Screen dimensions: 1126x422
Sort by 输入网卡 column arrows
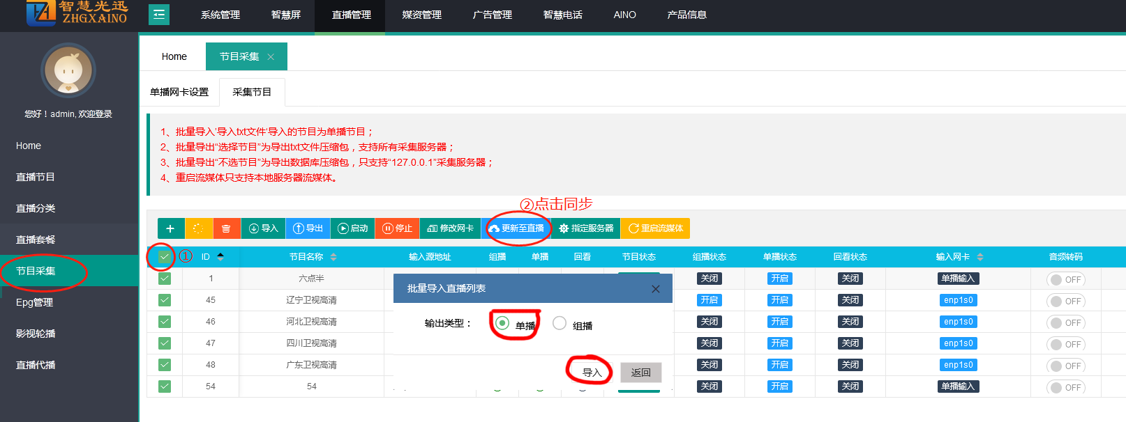980,257
